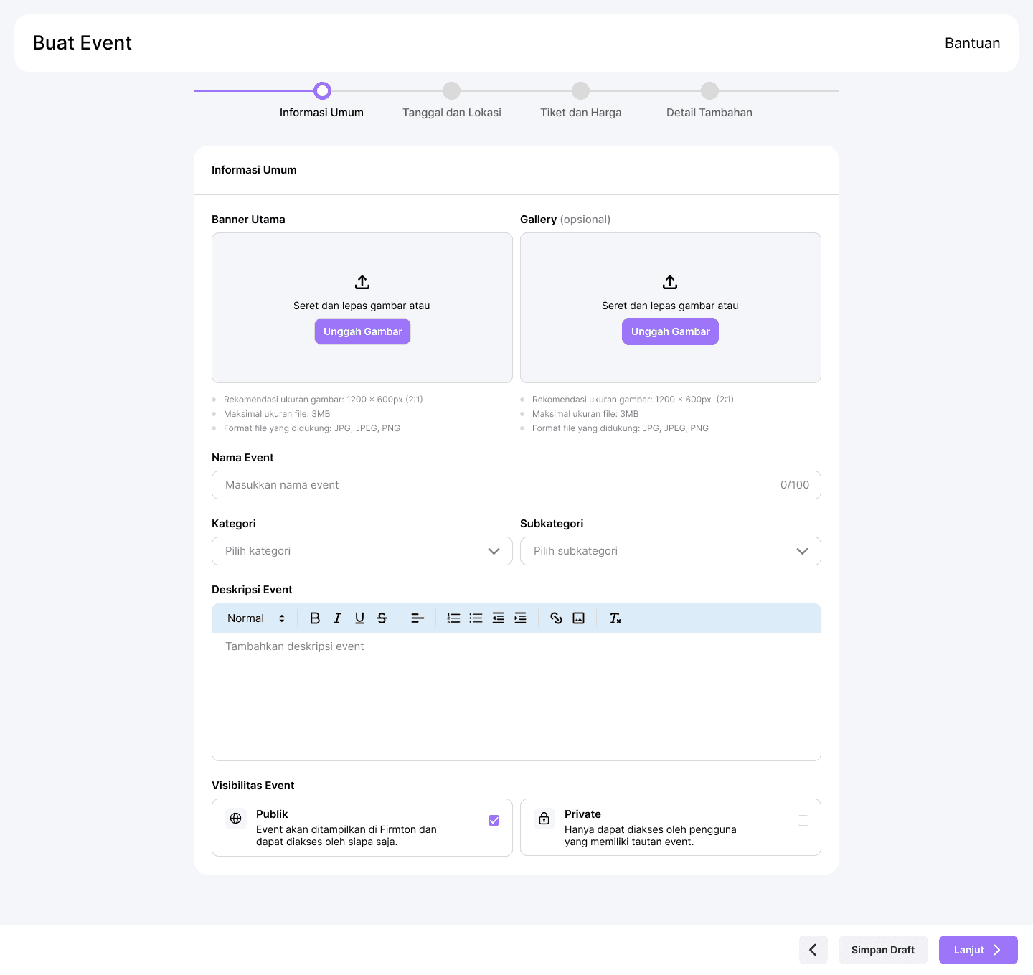This screenshot has width=1033, height=975.
Task: Uncheck the Publik visibility checkbox
Action: pyautogui.click(x=494, y=821)
